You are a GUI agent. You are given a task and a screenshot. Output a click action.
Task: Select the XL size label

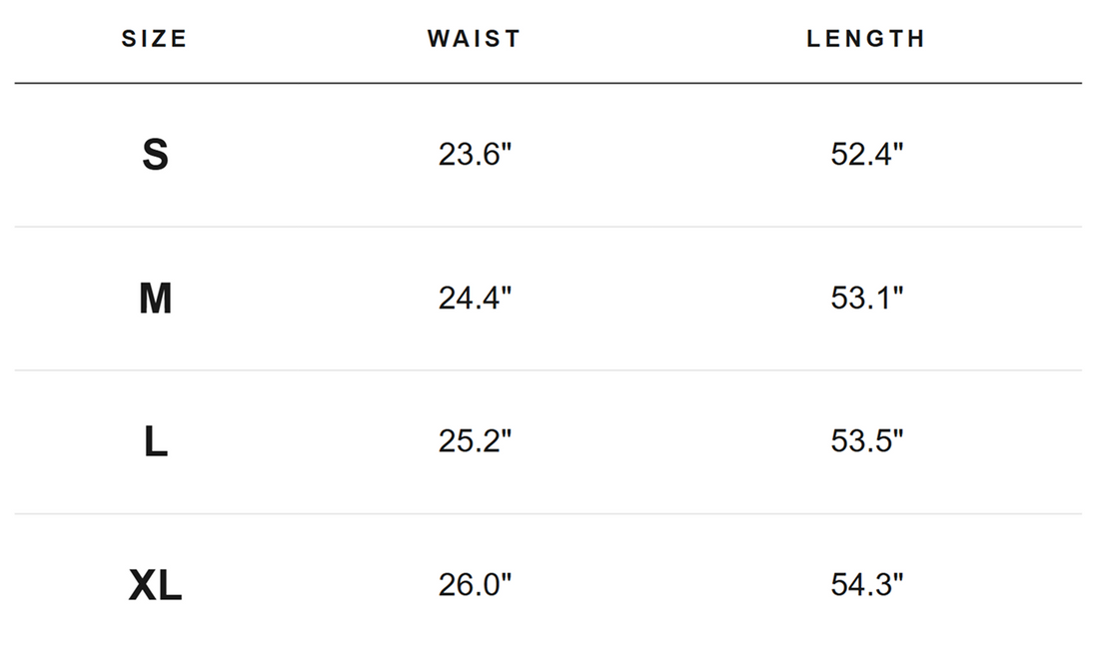tap(155, 585)
